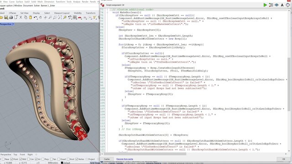292x164 pixels.
Task: Collapse the MakeBoolean method code fold marker
Action: [x=107, y=12]
